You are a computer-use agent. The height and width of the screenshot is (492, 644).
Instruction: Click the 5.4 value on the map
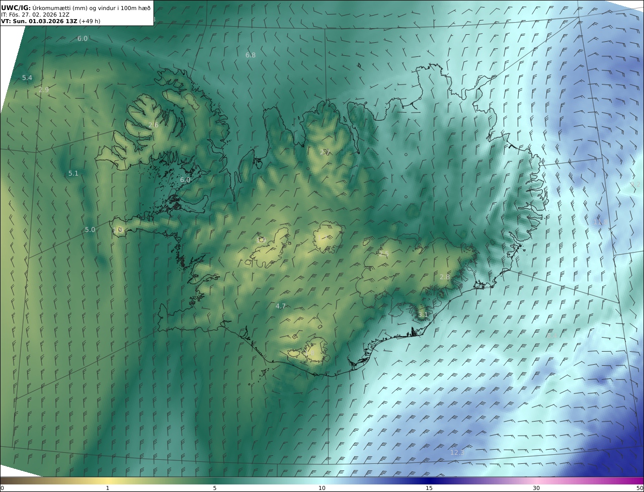click(27, 77)
